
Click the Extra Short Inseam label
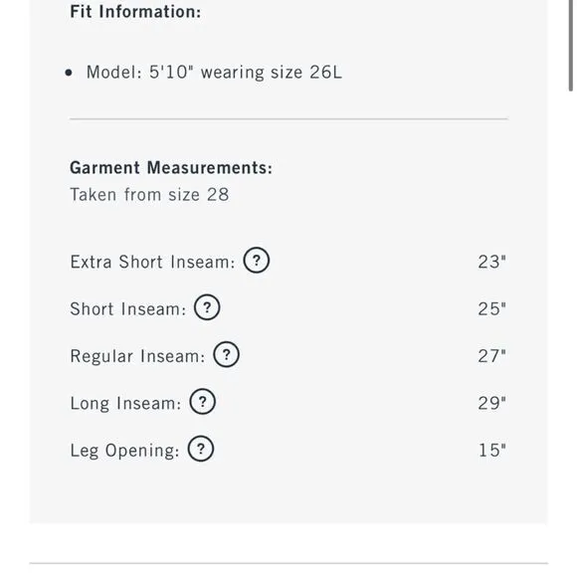(152, 262)
